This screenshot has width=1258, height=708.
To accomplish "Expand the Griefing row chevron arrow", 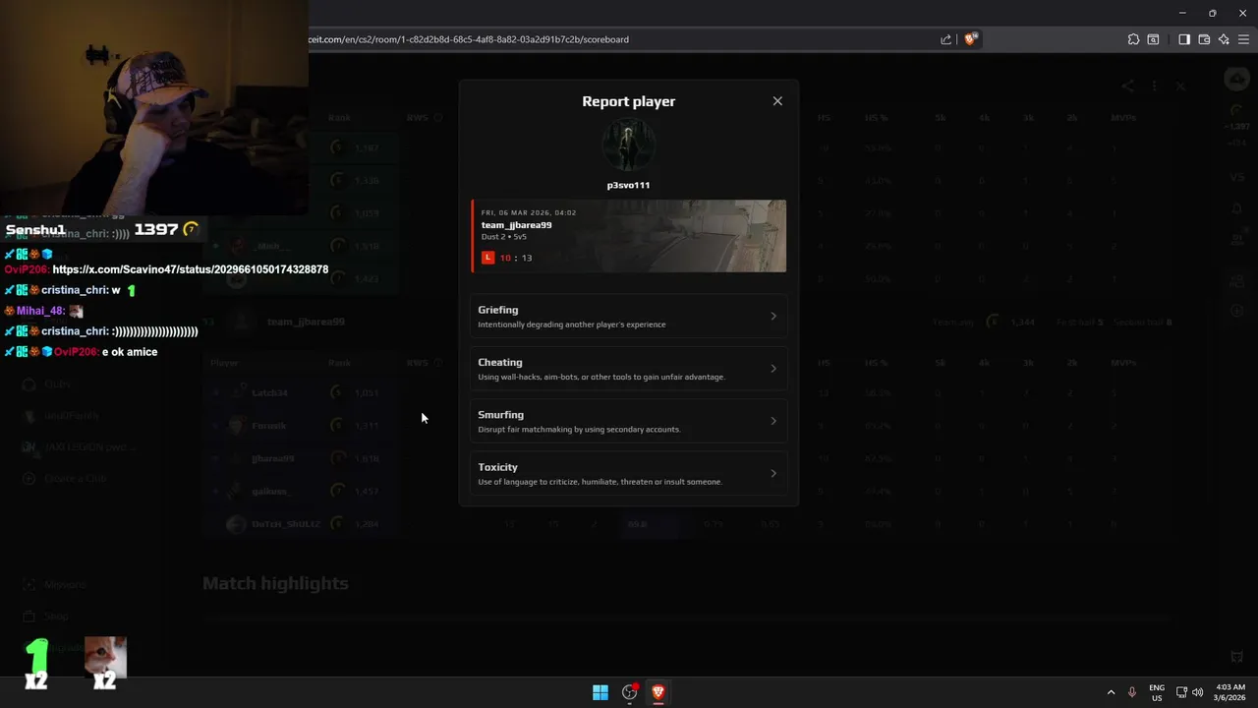I will click(773, 316).
